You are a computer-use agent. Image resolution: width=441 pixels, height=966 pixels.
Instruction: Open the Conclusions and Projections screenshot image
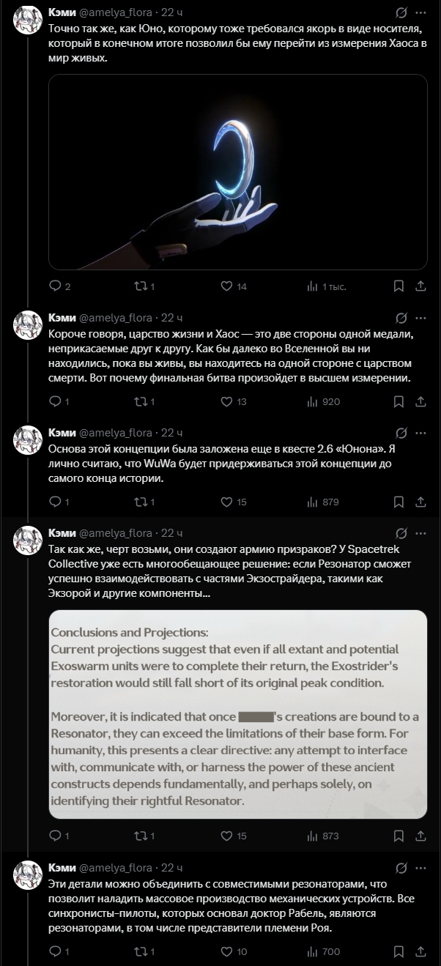[x=238, y=714]
